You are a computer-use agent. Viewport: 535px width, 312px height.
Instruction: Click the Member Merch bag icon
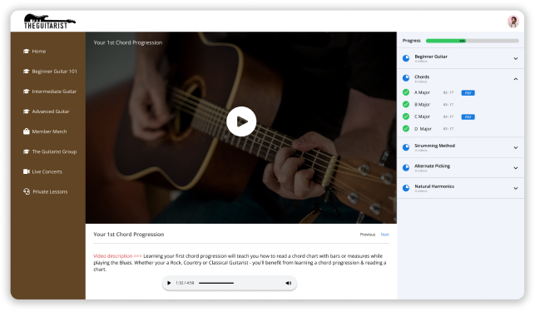pos(26,131)
